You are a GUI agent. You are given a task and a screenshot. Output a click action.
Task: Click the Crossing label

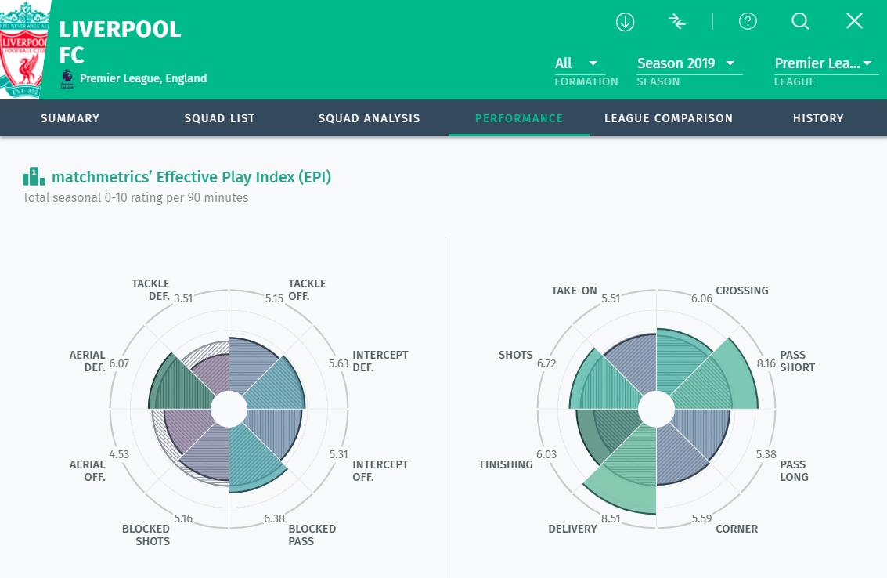(742, 291)
